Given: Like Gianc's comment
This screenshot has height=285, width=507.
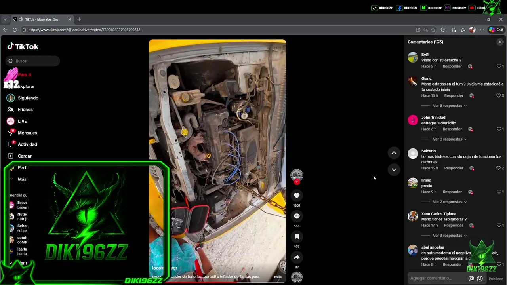Looking at the screenshot, I should point(499,95).
